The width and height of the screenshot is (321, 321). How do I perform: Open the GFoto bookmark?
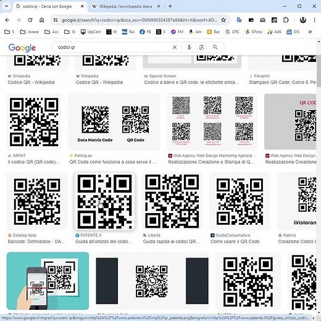tap(253, 32)
